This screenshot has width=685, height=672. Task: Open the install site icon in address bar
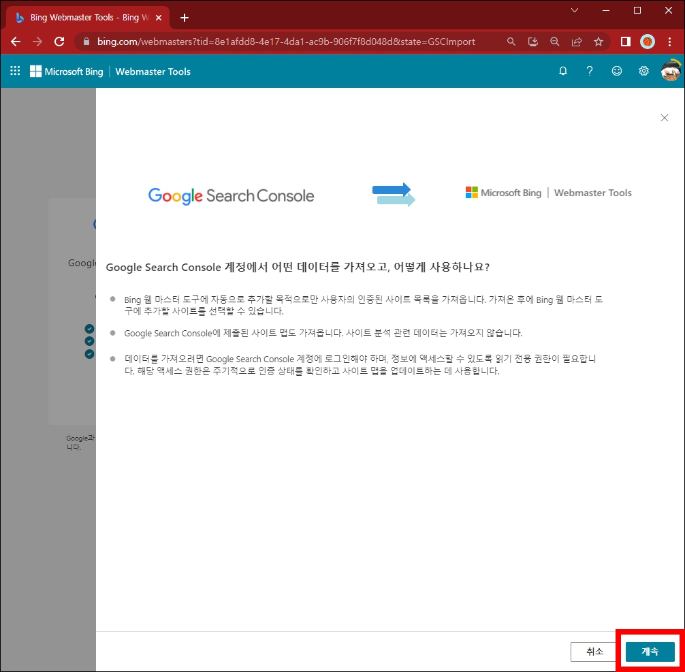point(533,42)
